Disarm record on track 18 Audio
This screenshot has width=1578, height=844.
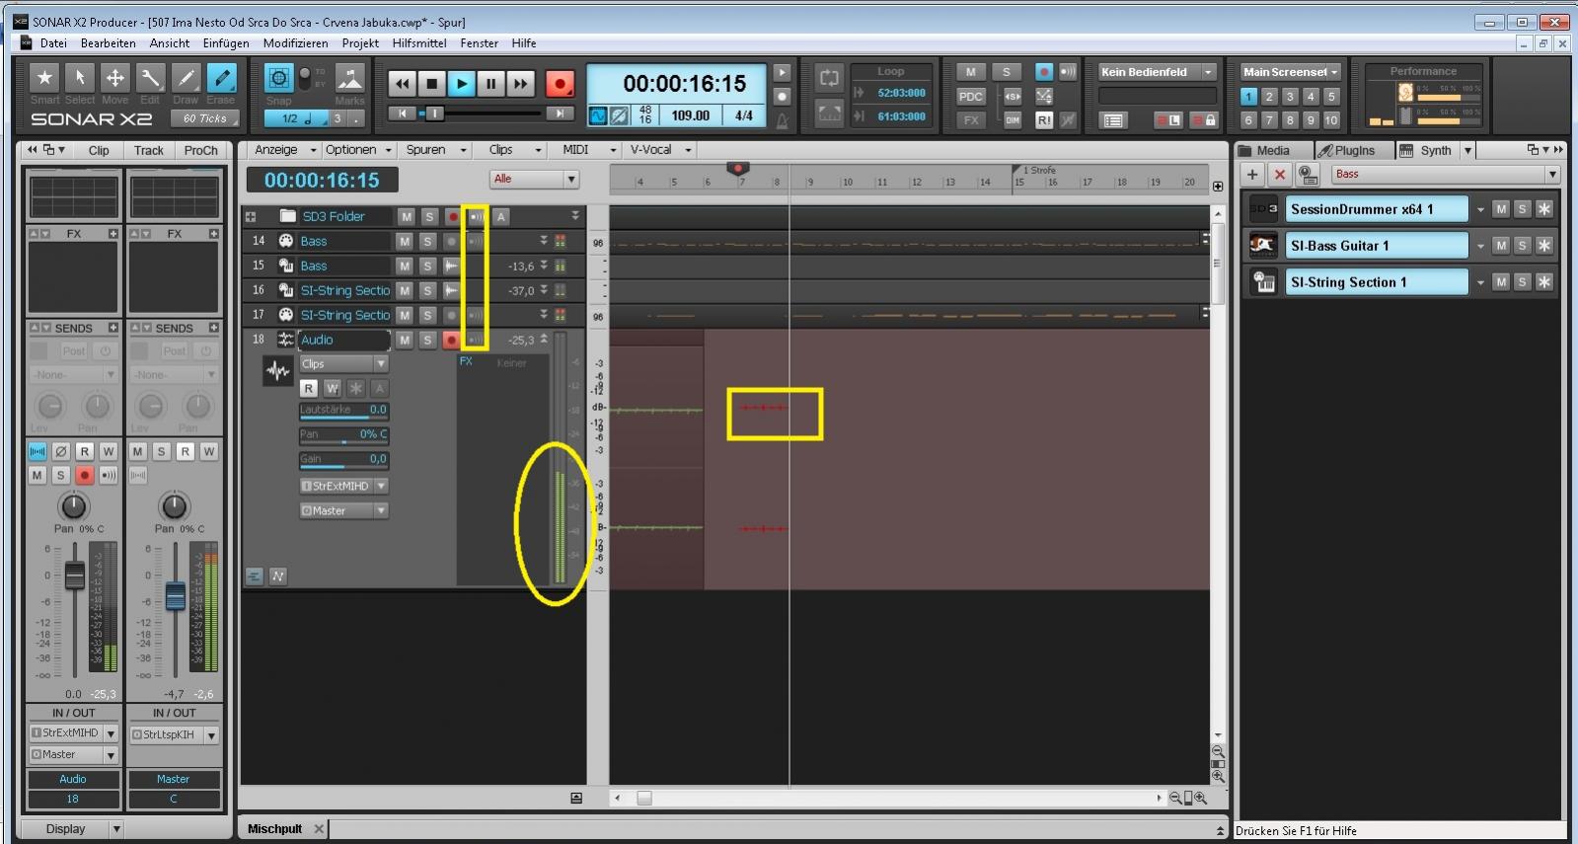(451, 340)
